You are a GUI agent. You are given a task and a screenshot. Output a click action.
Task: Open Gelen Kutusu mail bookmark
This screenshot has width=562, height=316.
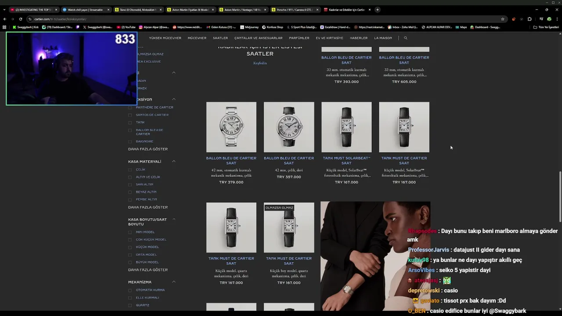pyautogui.click(x=221, y=27)
